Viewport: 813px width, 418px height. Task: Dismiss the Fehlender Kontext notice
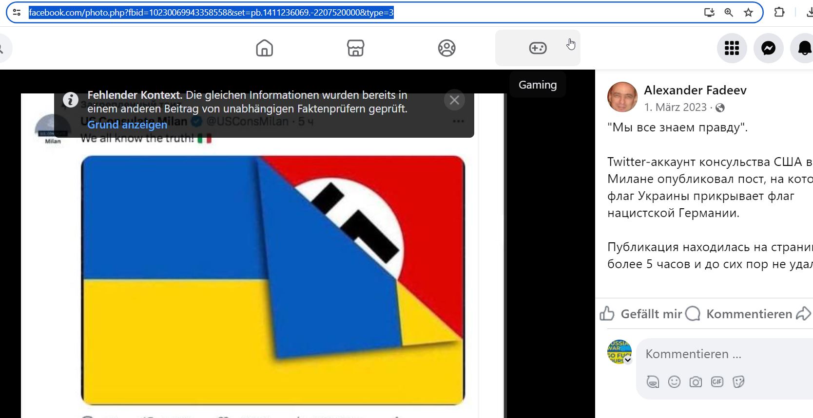[454, 100]
